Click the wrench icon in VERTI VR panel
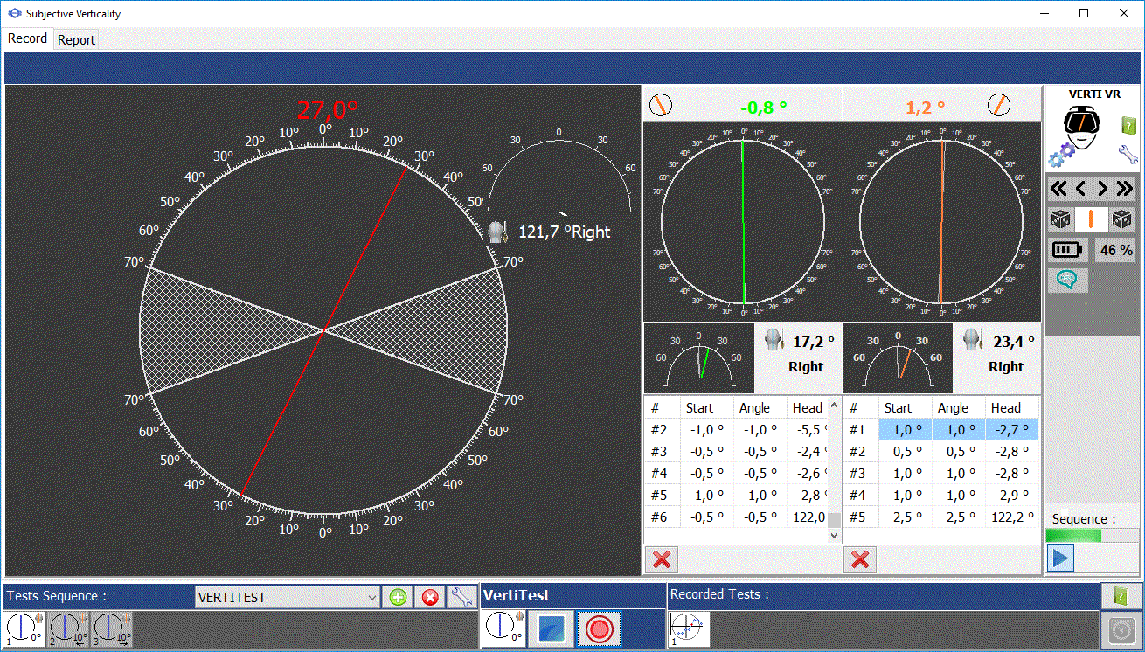 click(1128, 156)
